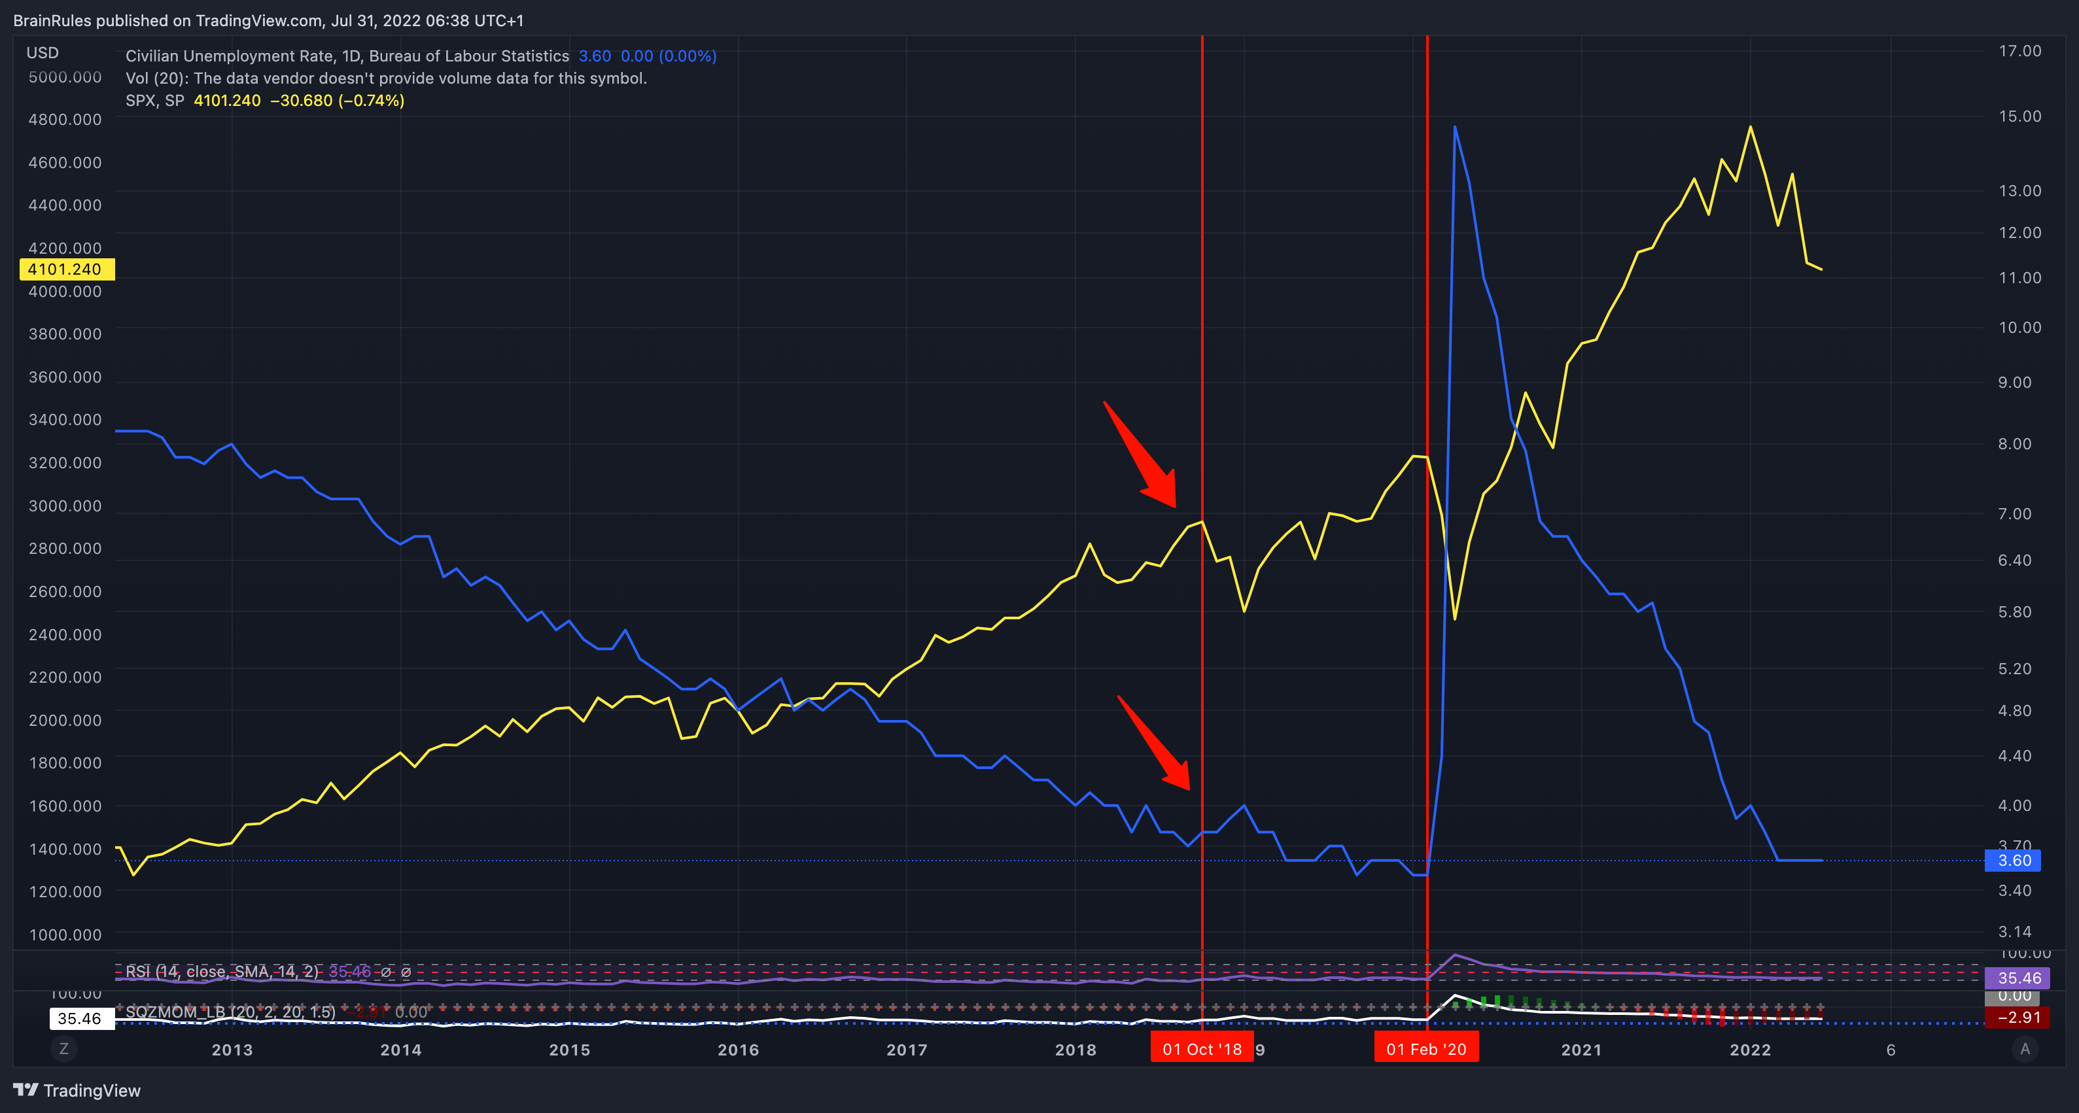Click the 10.00 label on right axis
This screenshot has width=2079, height=1113.
[x=2019, y=328]
